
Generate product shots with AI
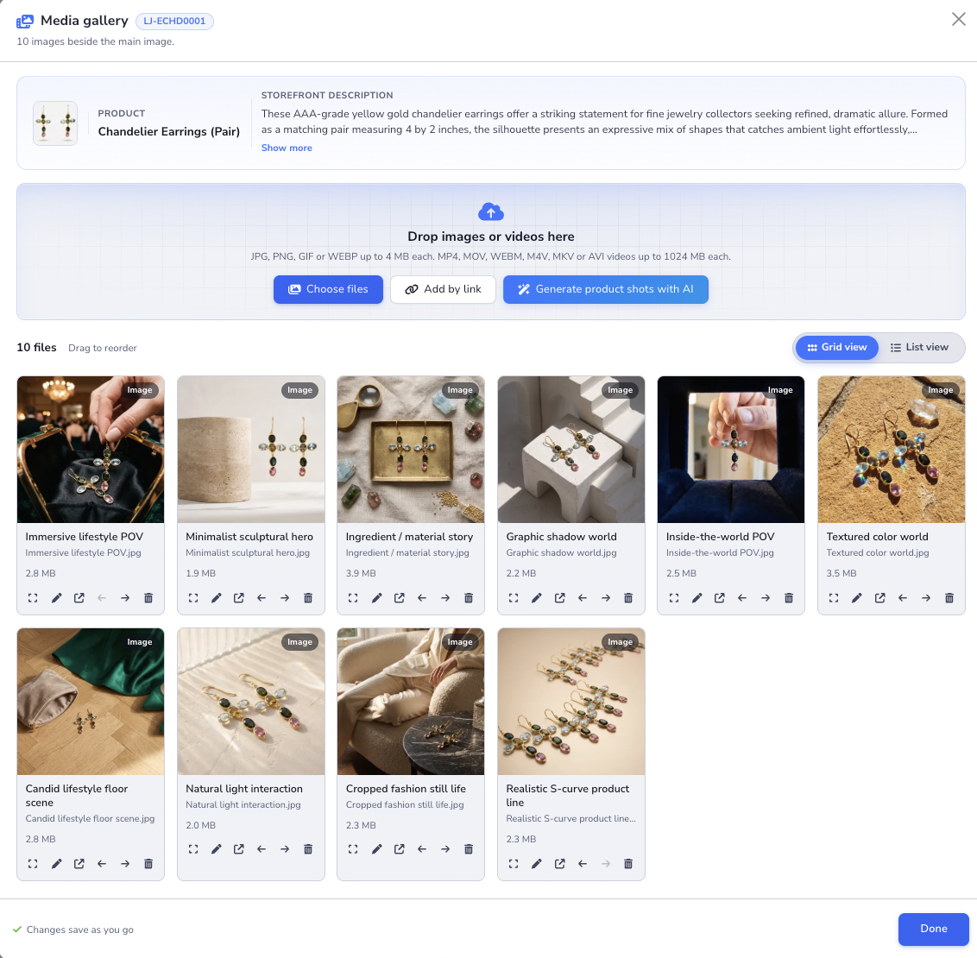tap(606, 290)
